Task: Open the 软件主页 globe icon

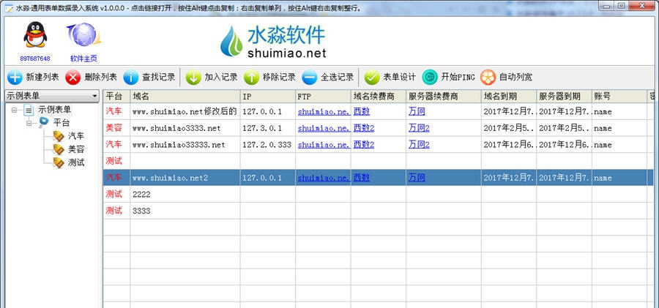Action: pos(84,35)
